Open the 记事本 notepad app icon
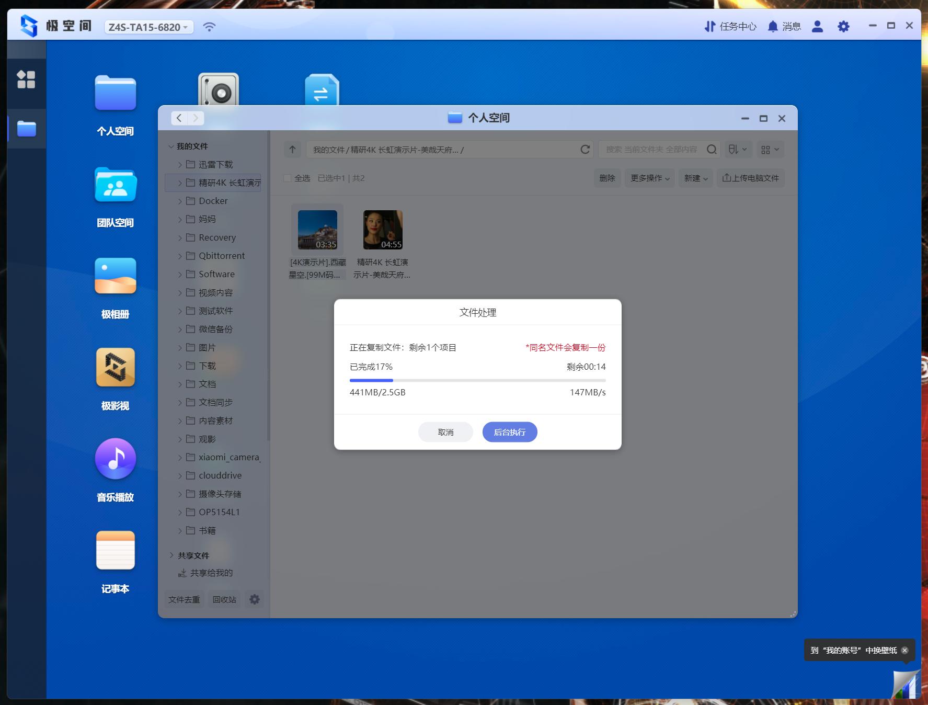 [116, 550]
